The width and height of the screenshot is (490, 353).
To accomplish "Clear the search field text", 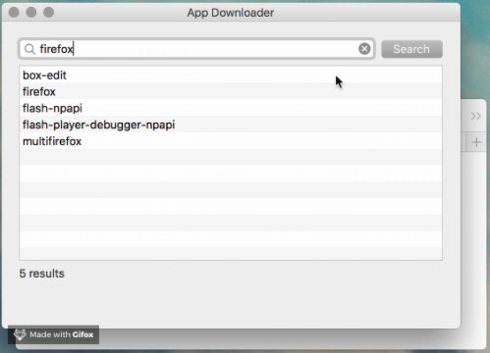I will tap(364, 49).
